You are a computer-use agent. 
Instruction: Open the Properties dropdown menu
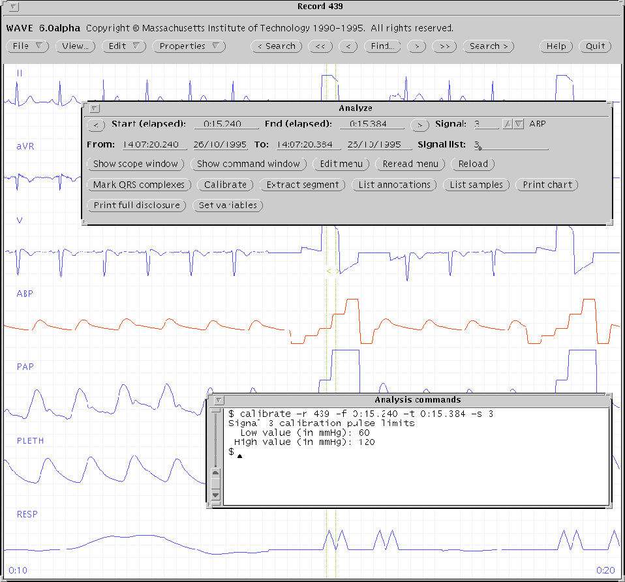pos(189,46)
